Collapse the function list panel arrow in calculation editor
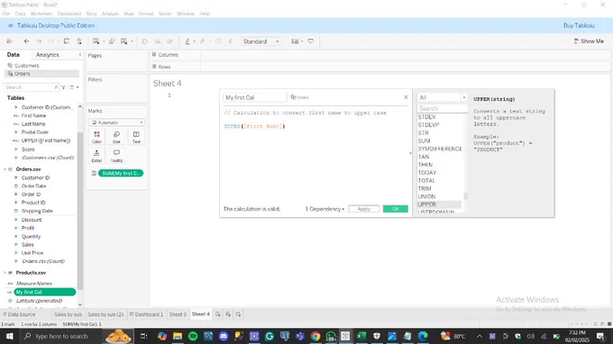This screenshot has width=613, height=344. (410, 153)
